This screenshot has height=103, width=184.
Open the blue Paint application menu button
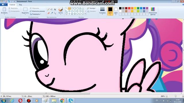pyautogui.click(x=4, y=5)
